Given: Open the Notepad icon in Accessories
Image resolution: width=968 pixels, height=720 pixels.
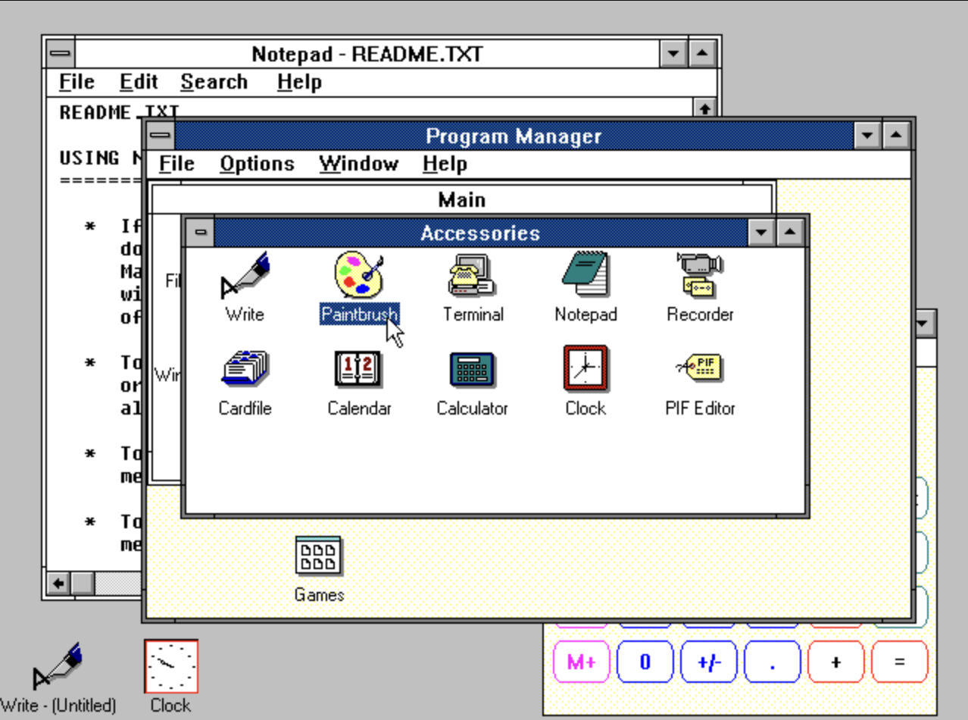Looking at the screenshot, I should (x=585, y=275).
